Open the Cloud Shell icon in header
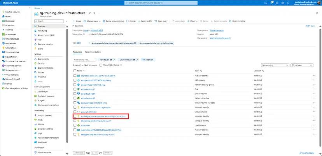 click(x=266, y=3)
